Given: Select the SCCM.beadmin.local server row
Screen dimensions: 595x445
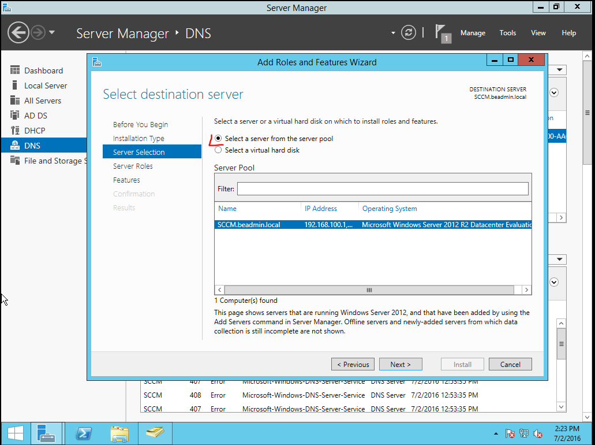Looking at the screenshot, I should (x=373, y=225).
